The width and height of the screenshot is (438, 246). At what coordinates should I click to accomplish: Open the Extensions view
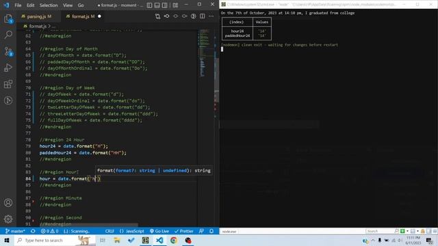coord(8,84)
